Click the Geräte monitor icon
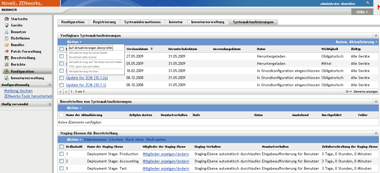 coord(7,25)
